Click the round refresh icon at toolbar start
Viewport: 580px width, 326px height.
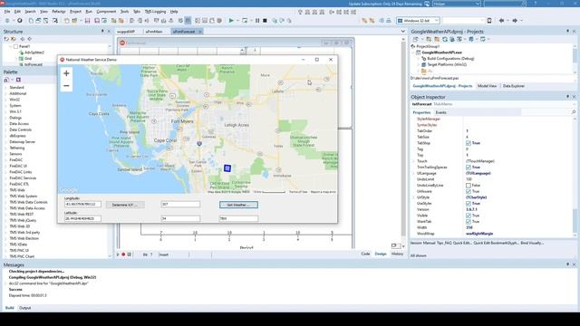coord(20,21)
